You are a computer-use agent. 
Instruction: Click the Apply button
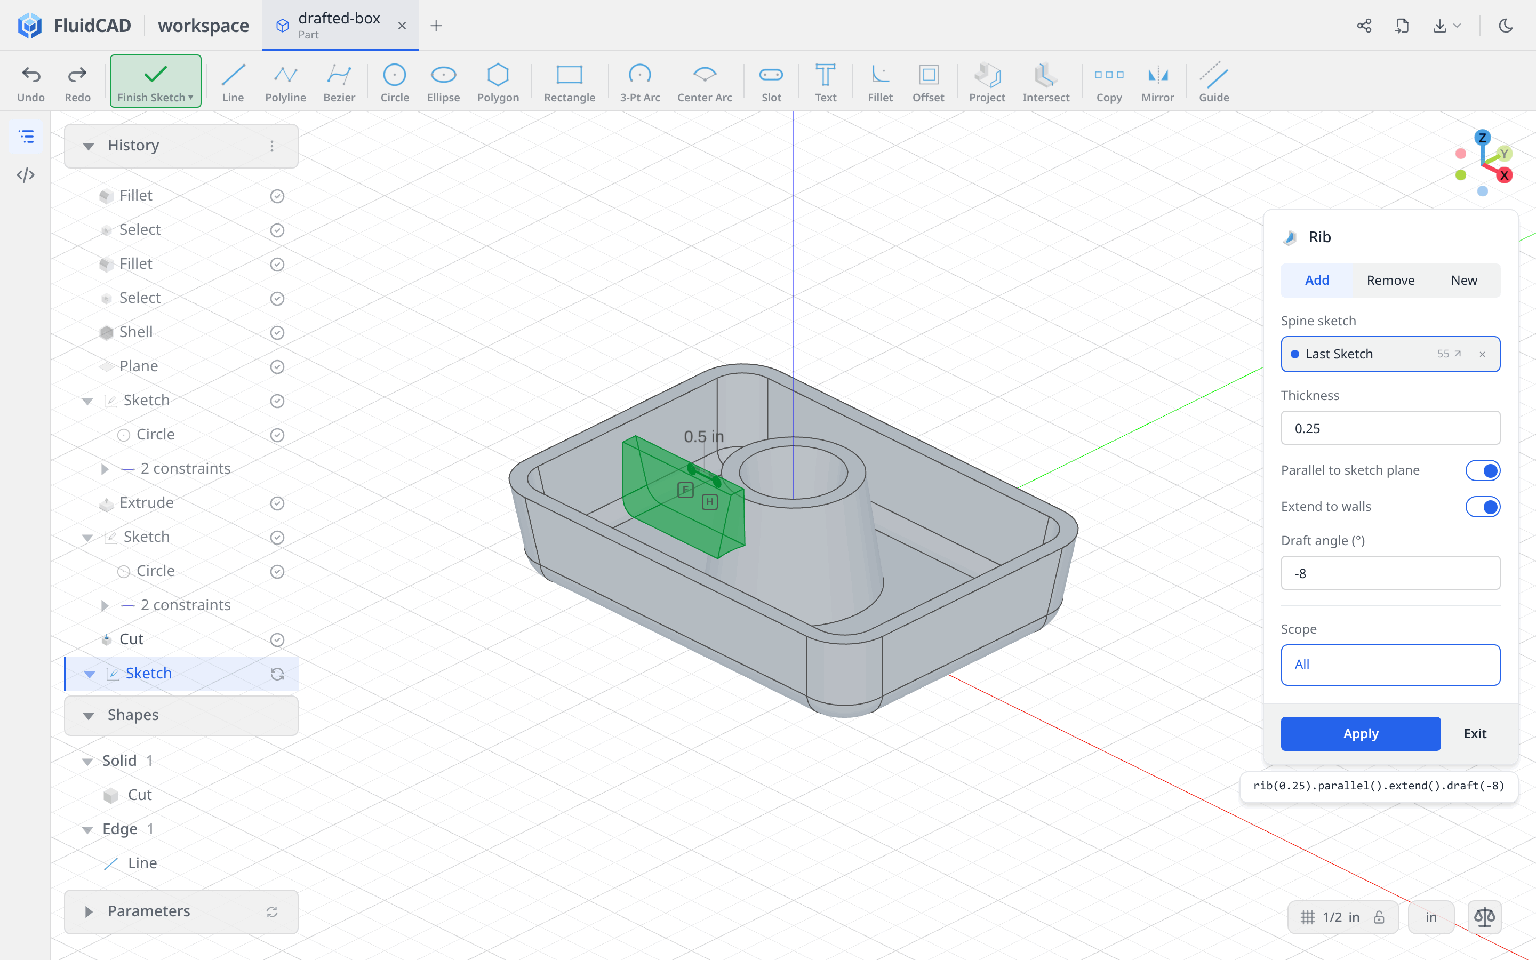1360,733
